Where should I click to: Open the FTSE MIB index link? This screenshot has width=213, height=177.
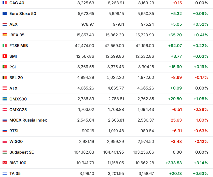[x=19, y=46]
